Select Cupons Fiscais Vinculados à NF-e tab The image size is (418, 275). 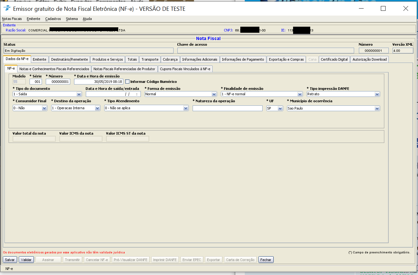pyautogui.click(x=185, y=69)
